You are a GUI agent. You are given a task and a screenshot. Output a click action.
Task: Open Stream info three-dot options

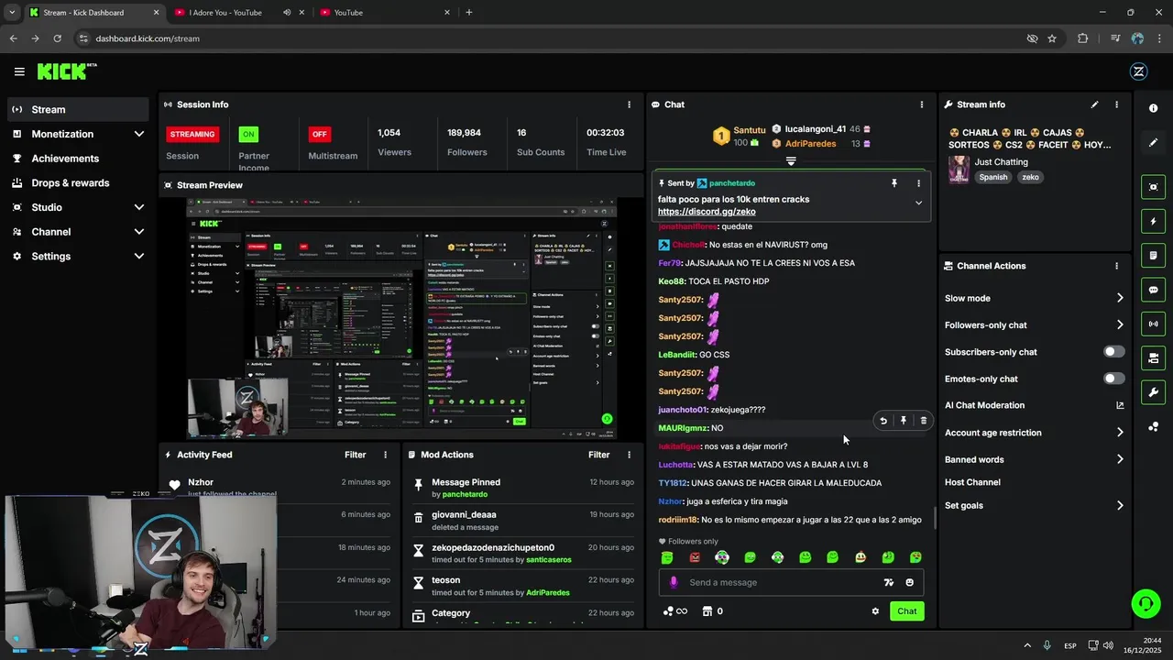coord(1116,104)
